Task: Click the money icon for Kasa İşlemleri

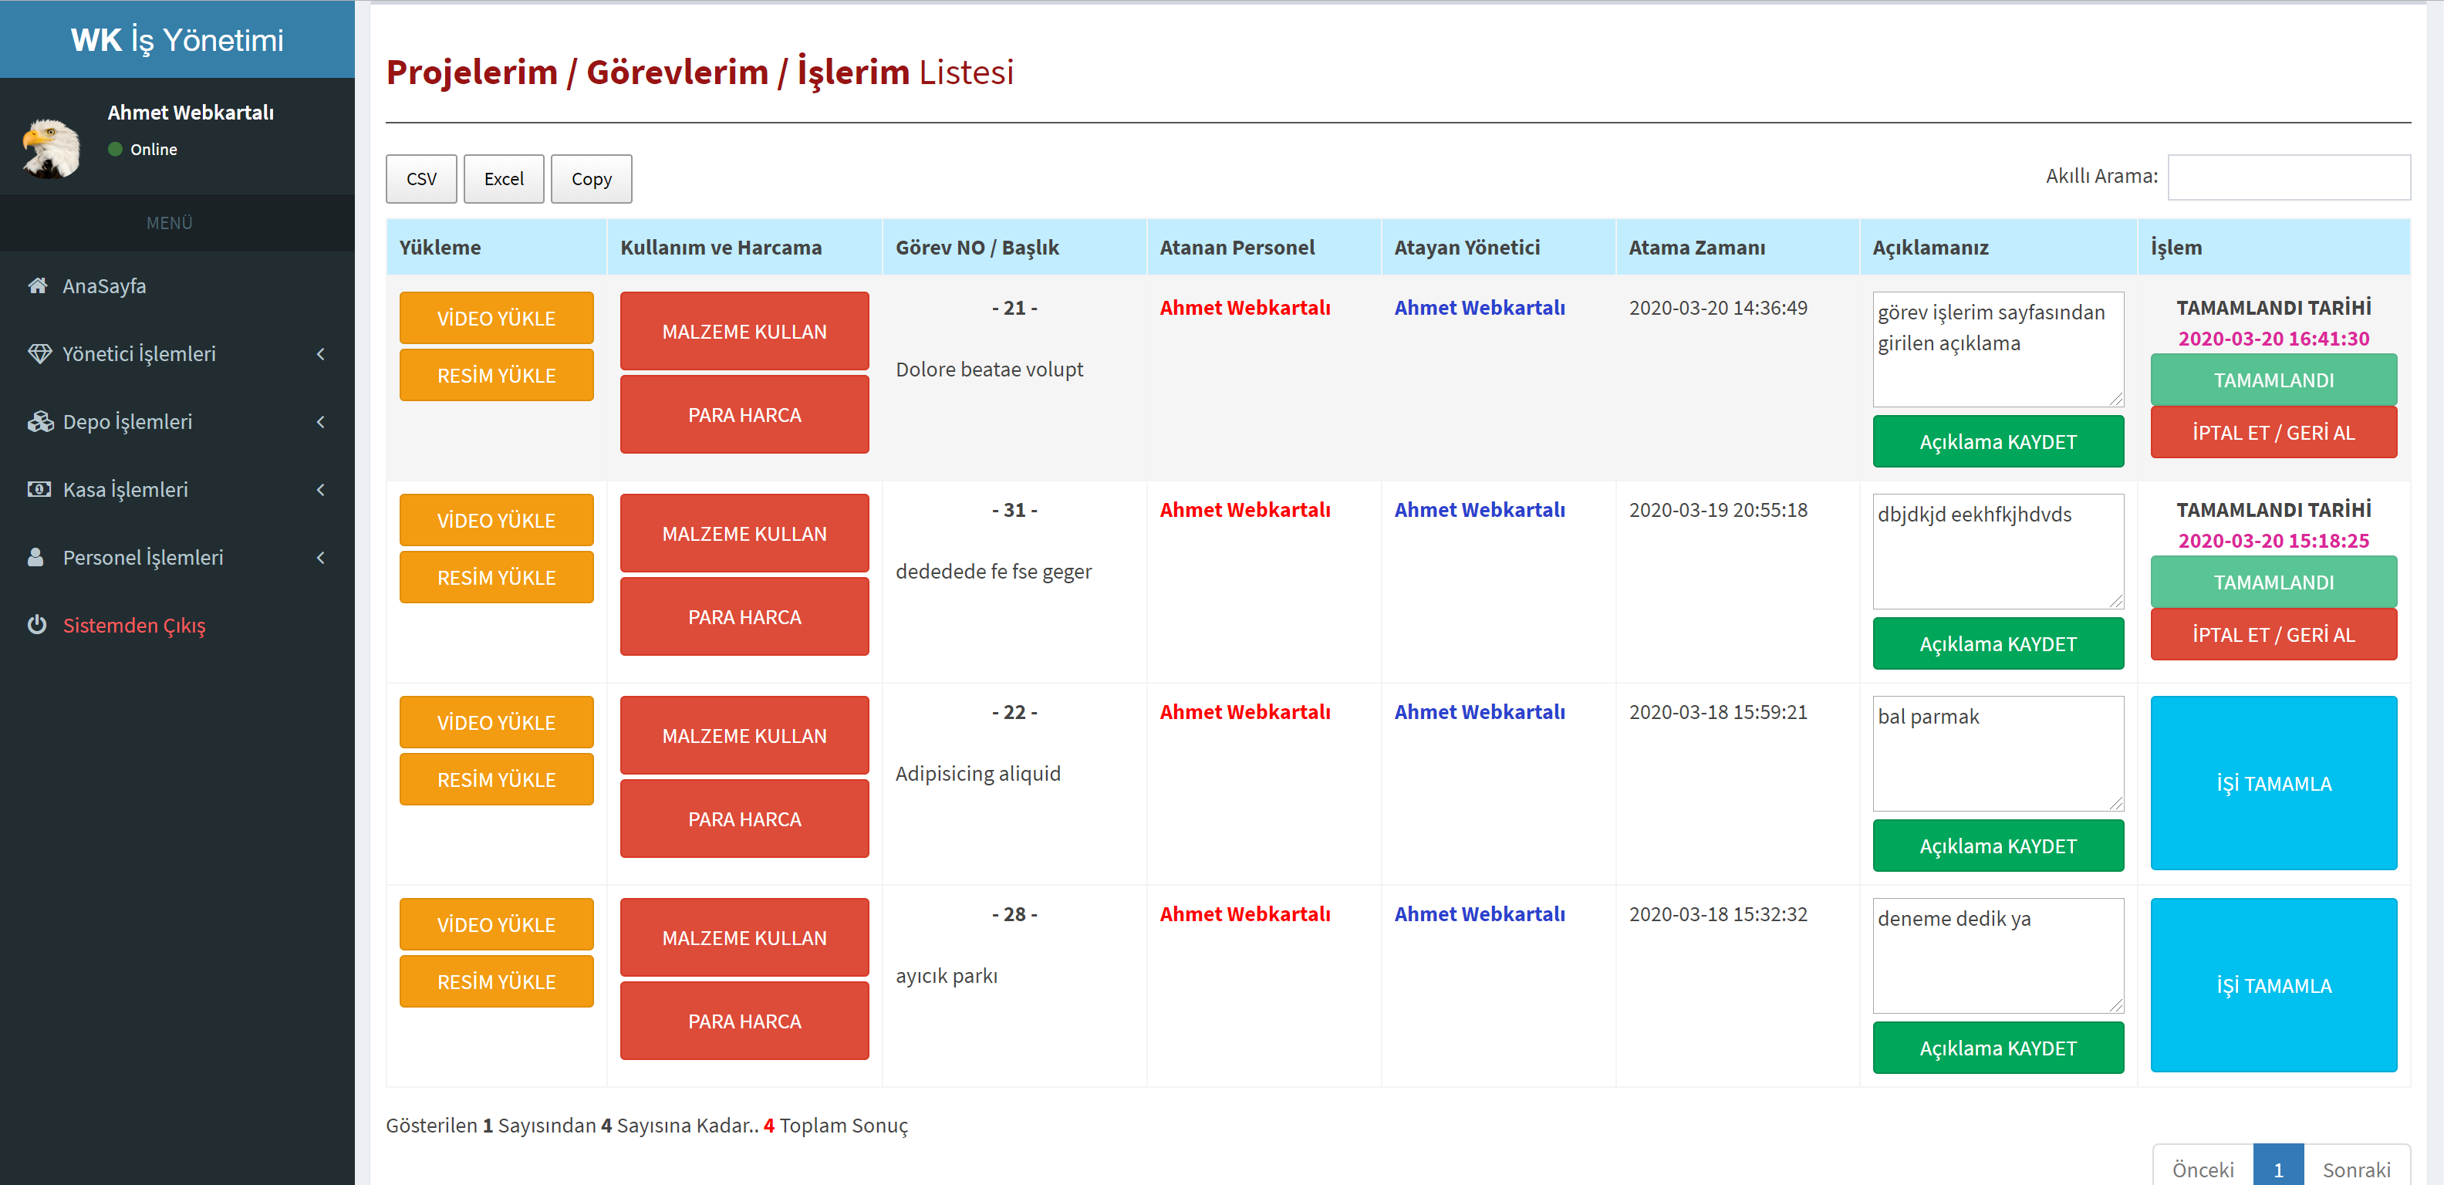Action: click(x=39, y=490)
